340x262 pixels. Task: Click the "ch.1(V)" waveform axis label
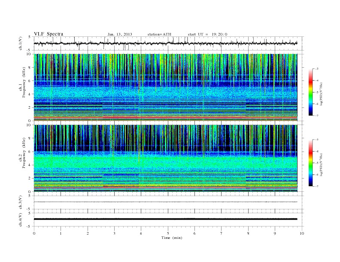tap(21, 43)
